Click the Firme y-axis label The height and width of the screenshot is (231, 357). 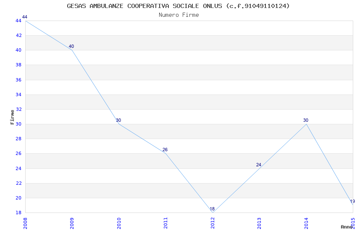tap(12, 117)
